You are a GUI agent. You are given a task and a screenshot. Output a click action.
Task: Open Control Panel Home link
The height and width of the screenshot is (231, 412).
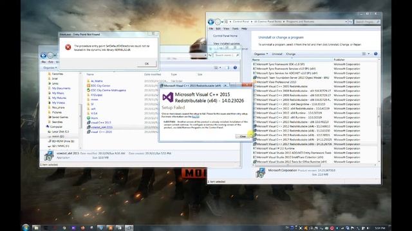[225, 36]
